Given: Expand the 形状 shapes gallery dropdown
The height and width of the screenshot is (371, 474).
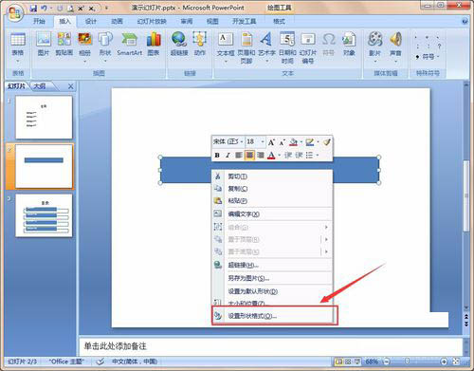Looking at the screenshot, I should pos(105,61).
